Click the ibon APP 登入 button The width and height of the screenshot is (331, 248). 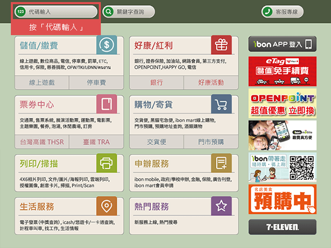pos(282,44)
